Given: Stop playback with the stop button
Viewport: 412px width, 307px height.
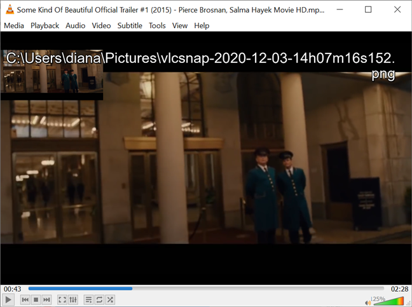Looking at the screenshot, I should (x=36, y=299).
